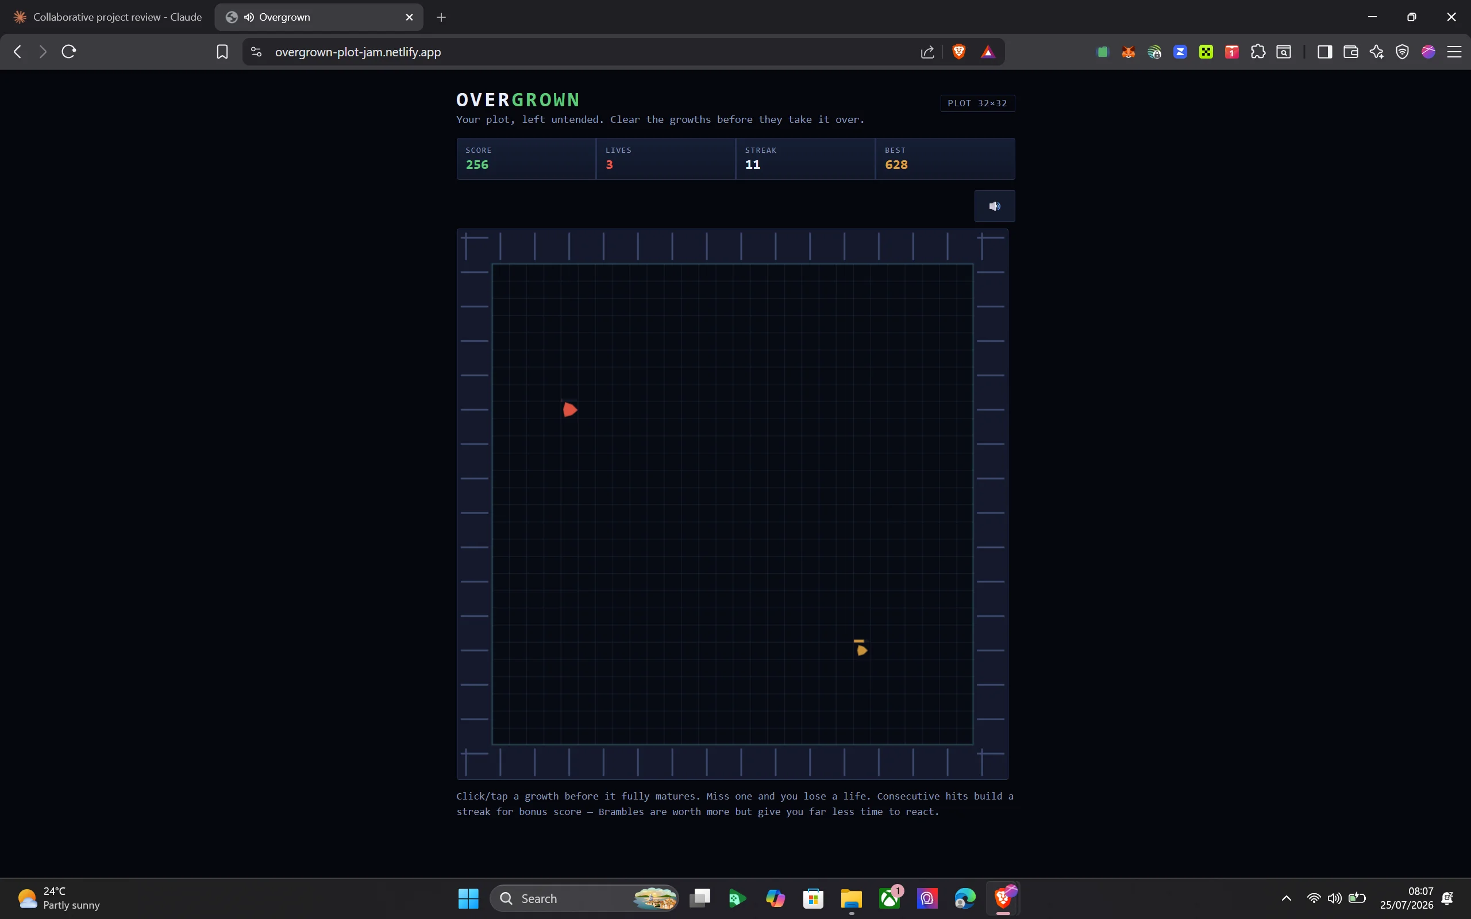Open the weather widget showing 24°C
Viewport: 1471px width, 919px height.
(59, 898)
